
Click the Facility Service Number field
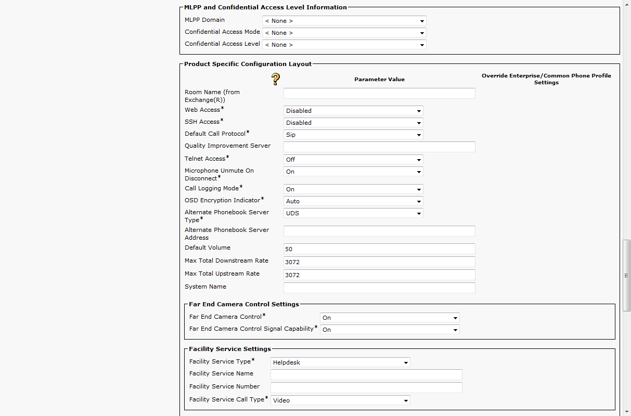[x=366, y=387]
